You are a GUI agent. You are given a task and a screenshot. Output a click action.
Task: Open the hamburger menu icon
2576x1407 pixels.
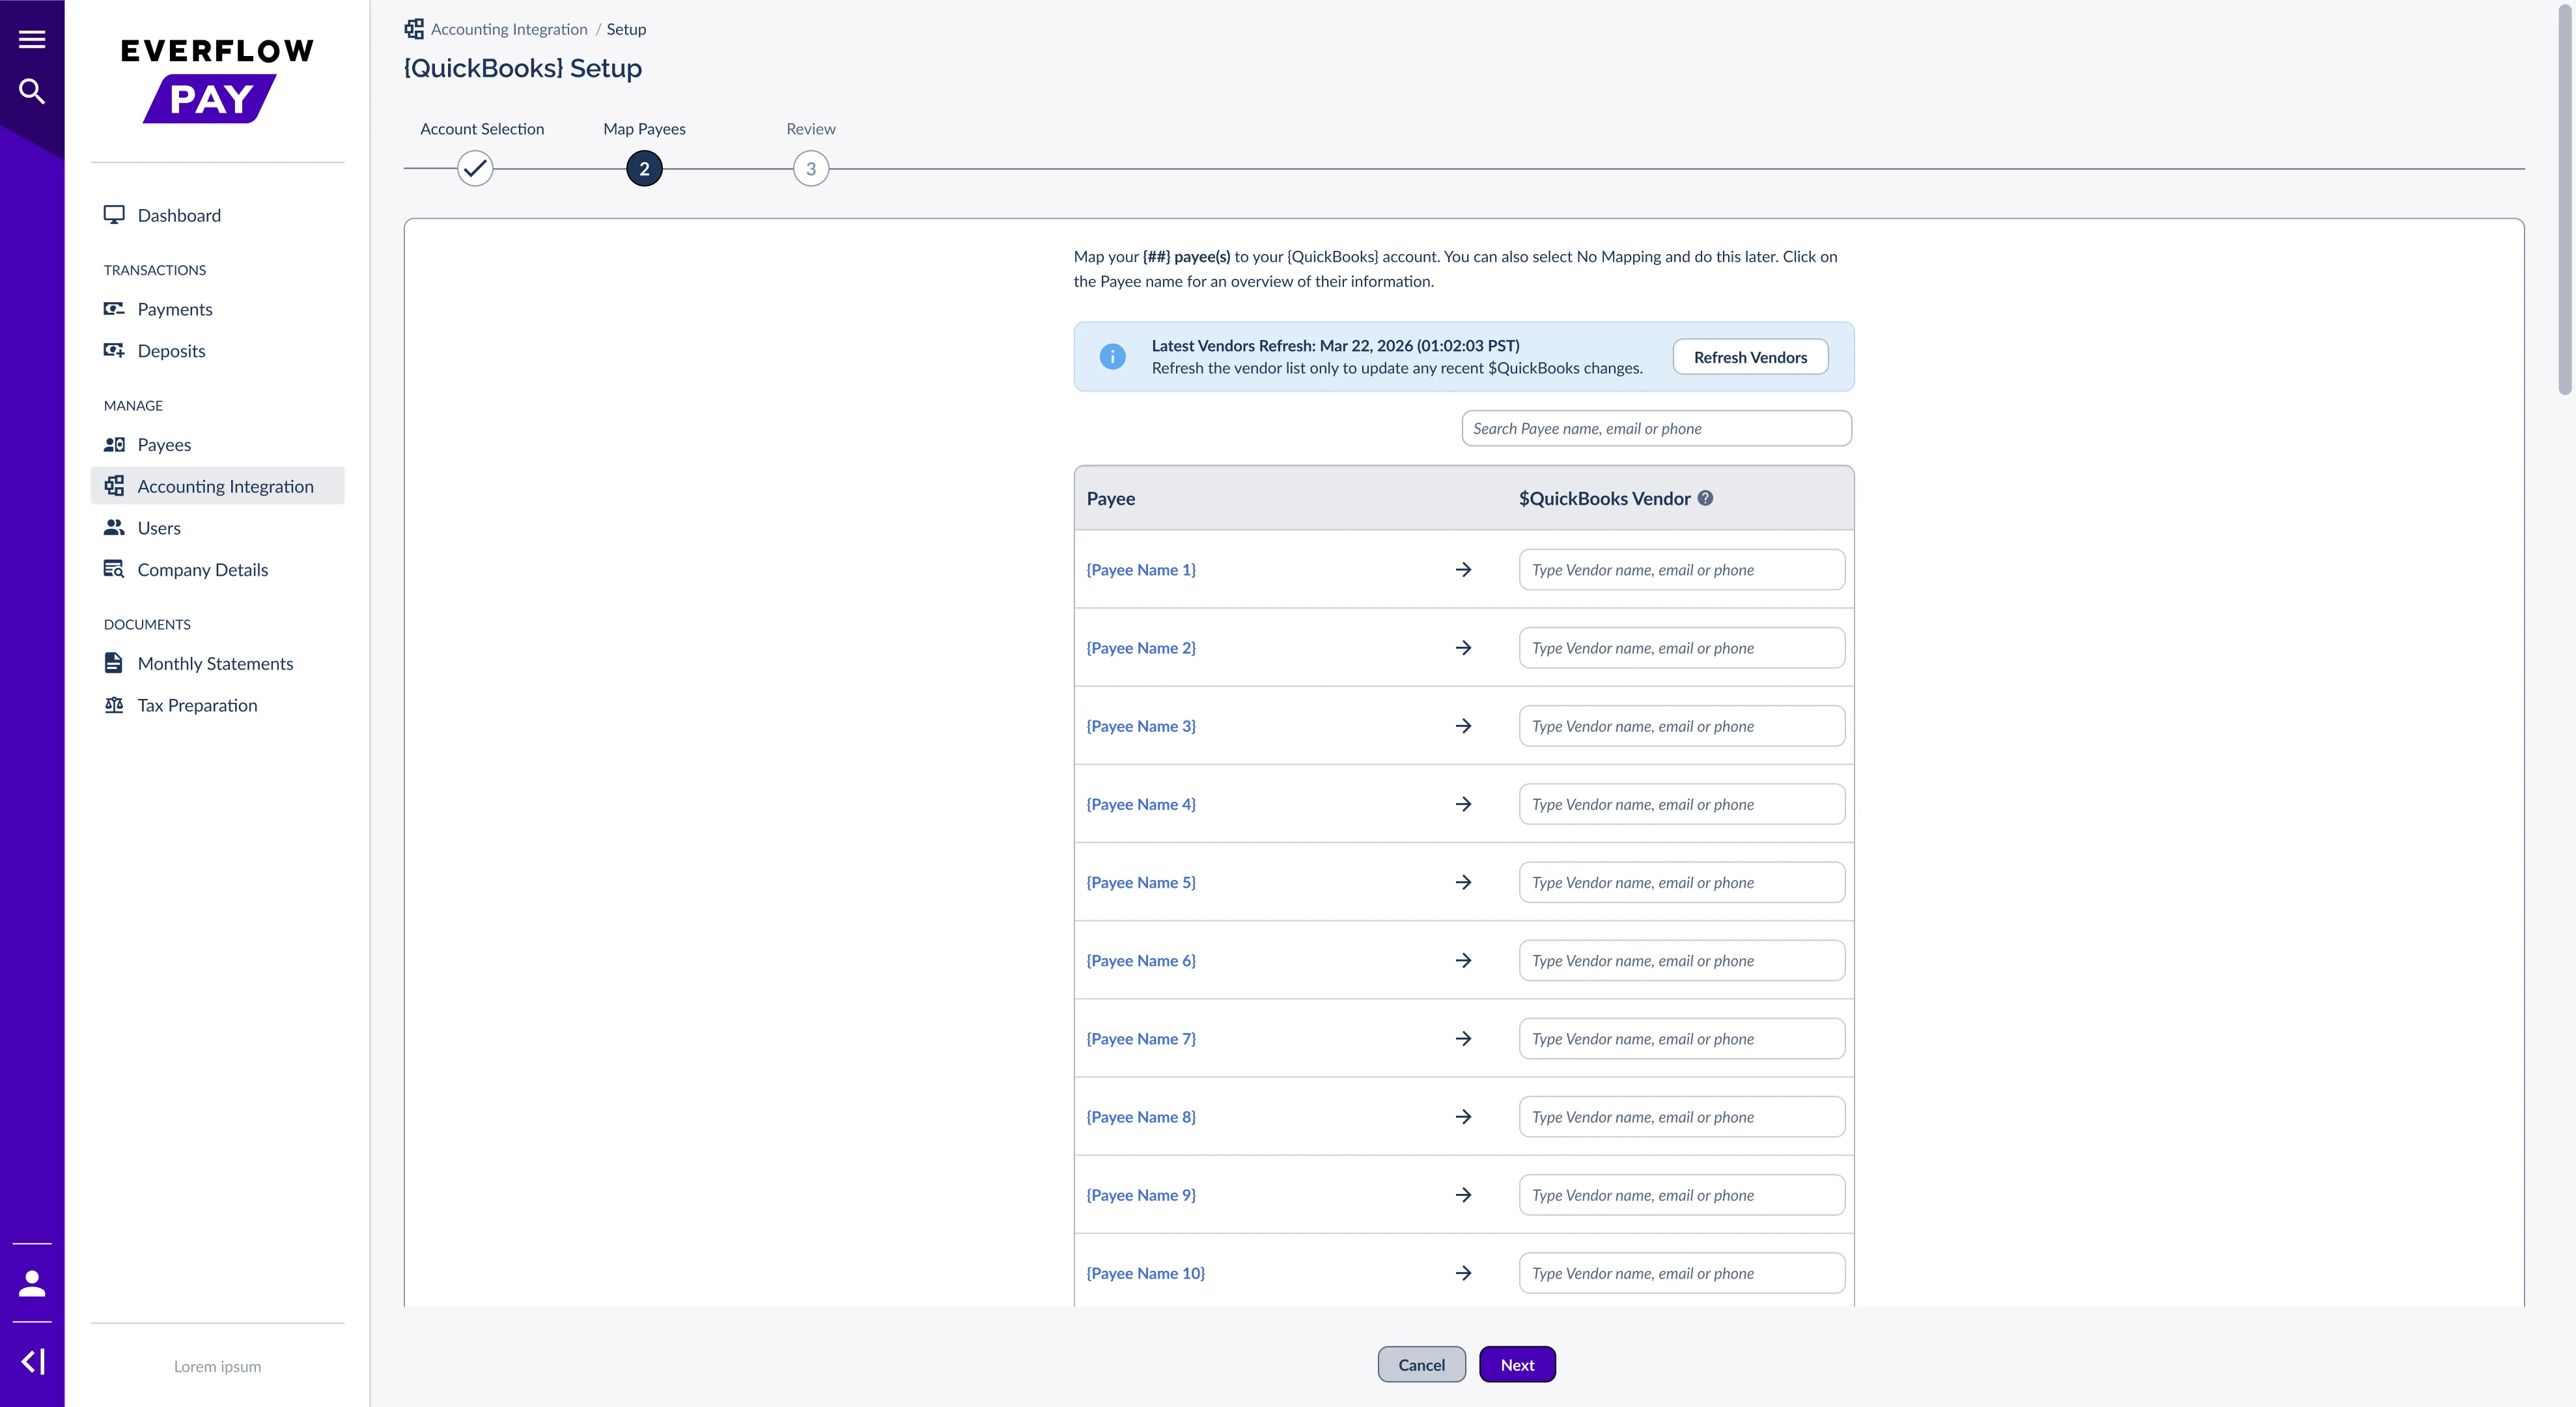pos(32,39)
